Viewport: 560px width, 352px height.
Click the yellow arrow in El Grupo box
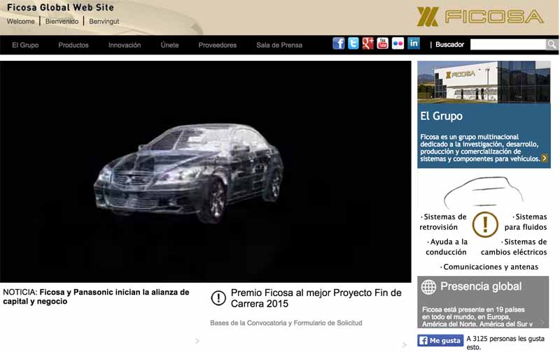tap(545, 158)
